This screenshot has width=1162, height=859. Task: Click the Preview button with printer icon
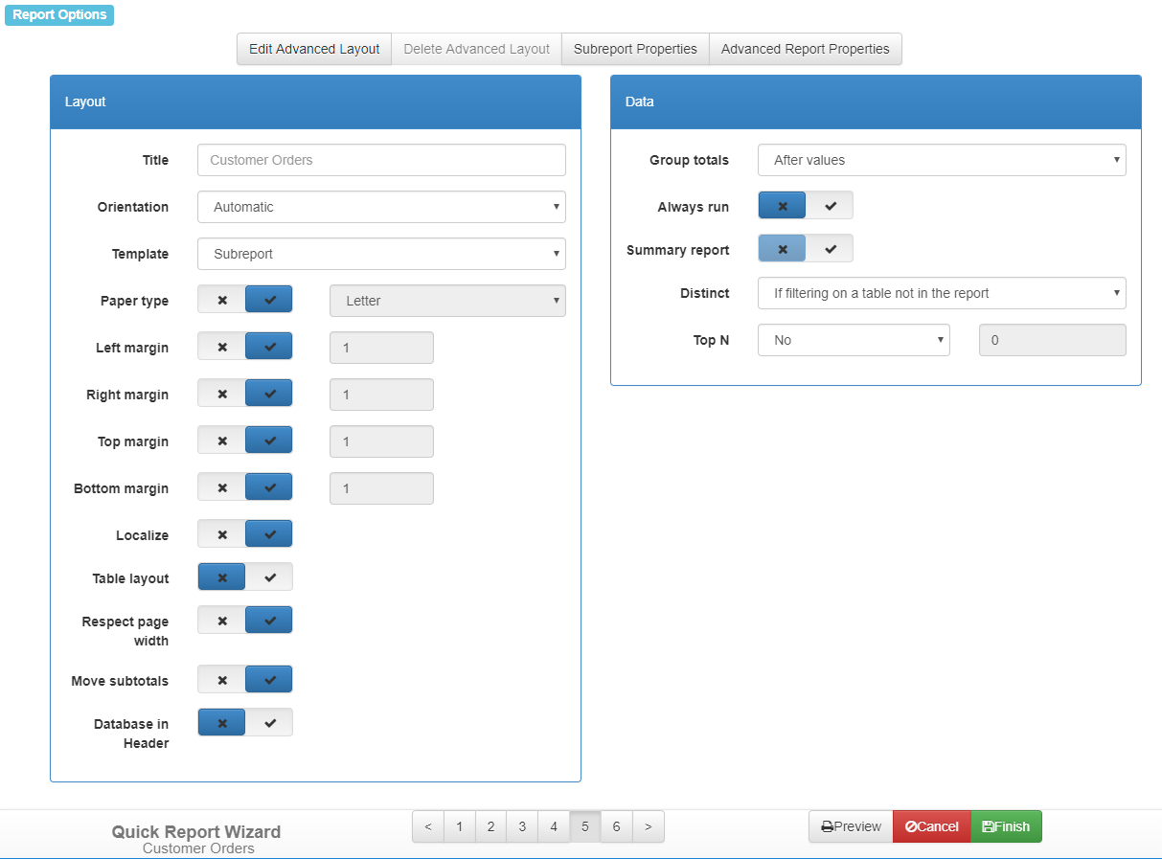coord(851,826)
